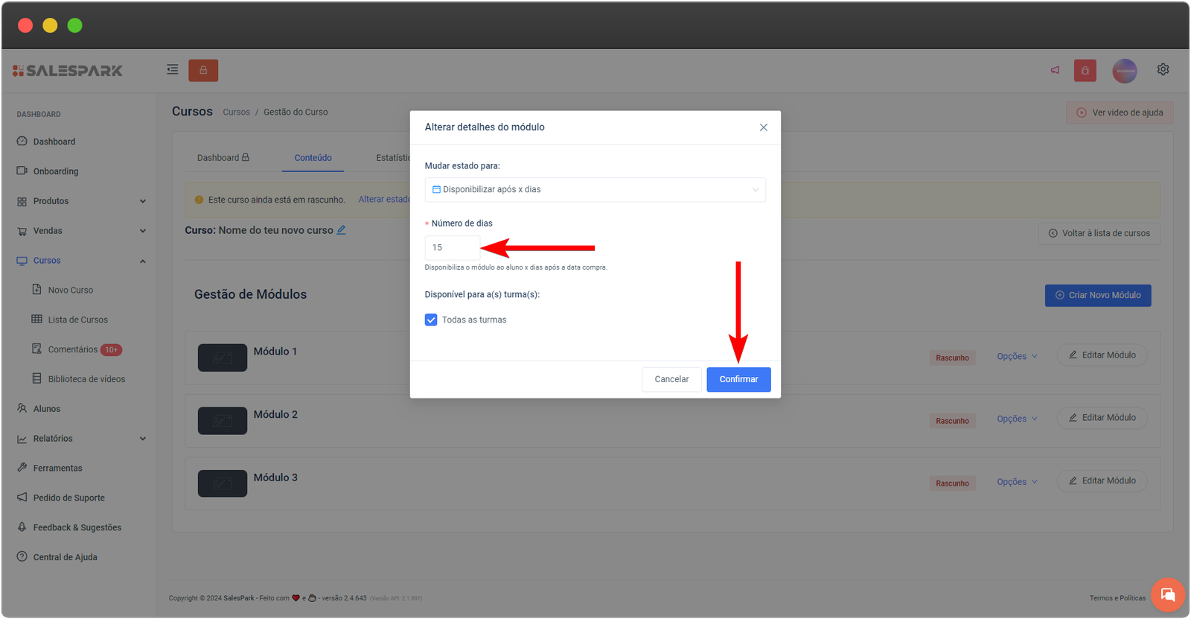Uncheck the Todas as turmas checkbox
1191x619 pixels.
click(431, 320)
